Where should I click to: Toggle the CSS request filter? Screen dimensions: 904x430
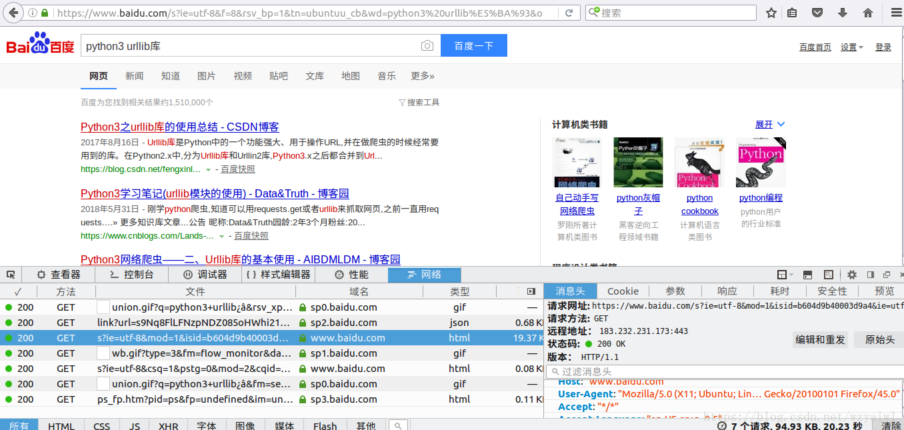101,426
